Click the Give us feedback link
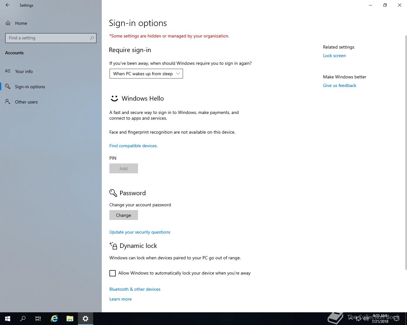 (x=340, y=85)
